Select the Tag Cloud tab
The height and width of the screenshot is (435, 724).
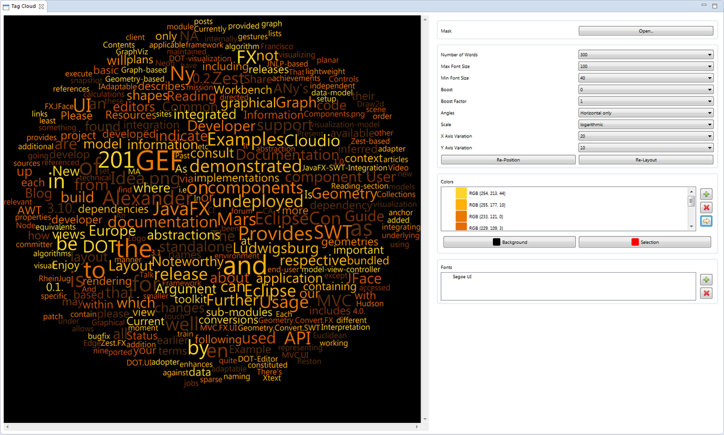[x=24, y=7]
